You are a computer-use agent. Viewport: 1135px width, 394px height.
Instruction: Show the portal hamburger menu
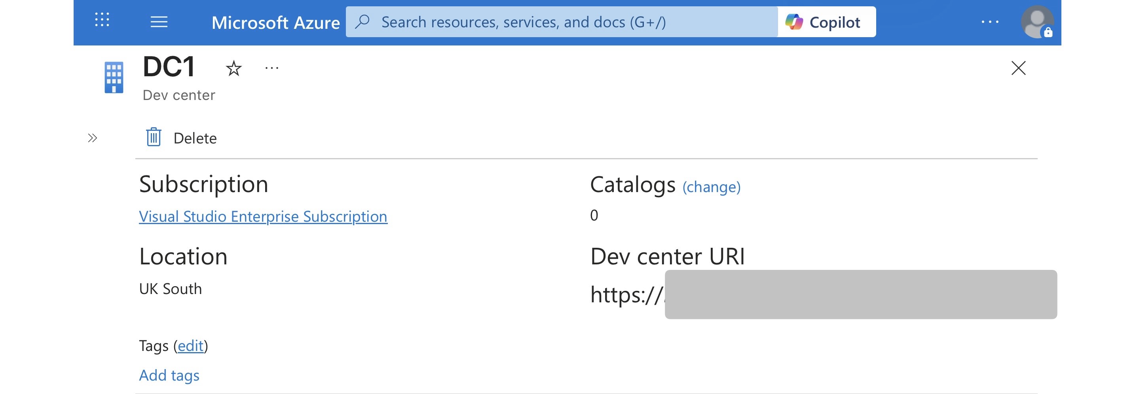coord(159,22)
